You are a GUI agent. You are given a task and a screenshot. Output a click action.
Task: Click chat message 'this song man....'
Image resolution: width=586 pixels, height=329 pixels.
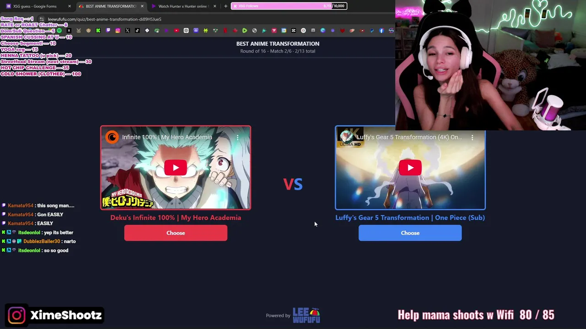click(x=55, y=206)
